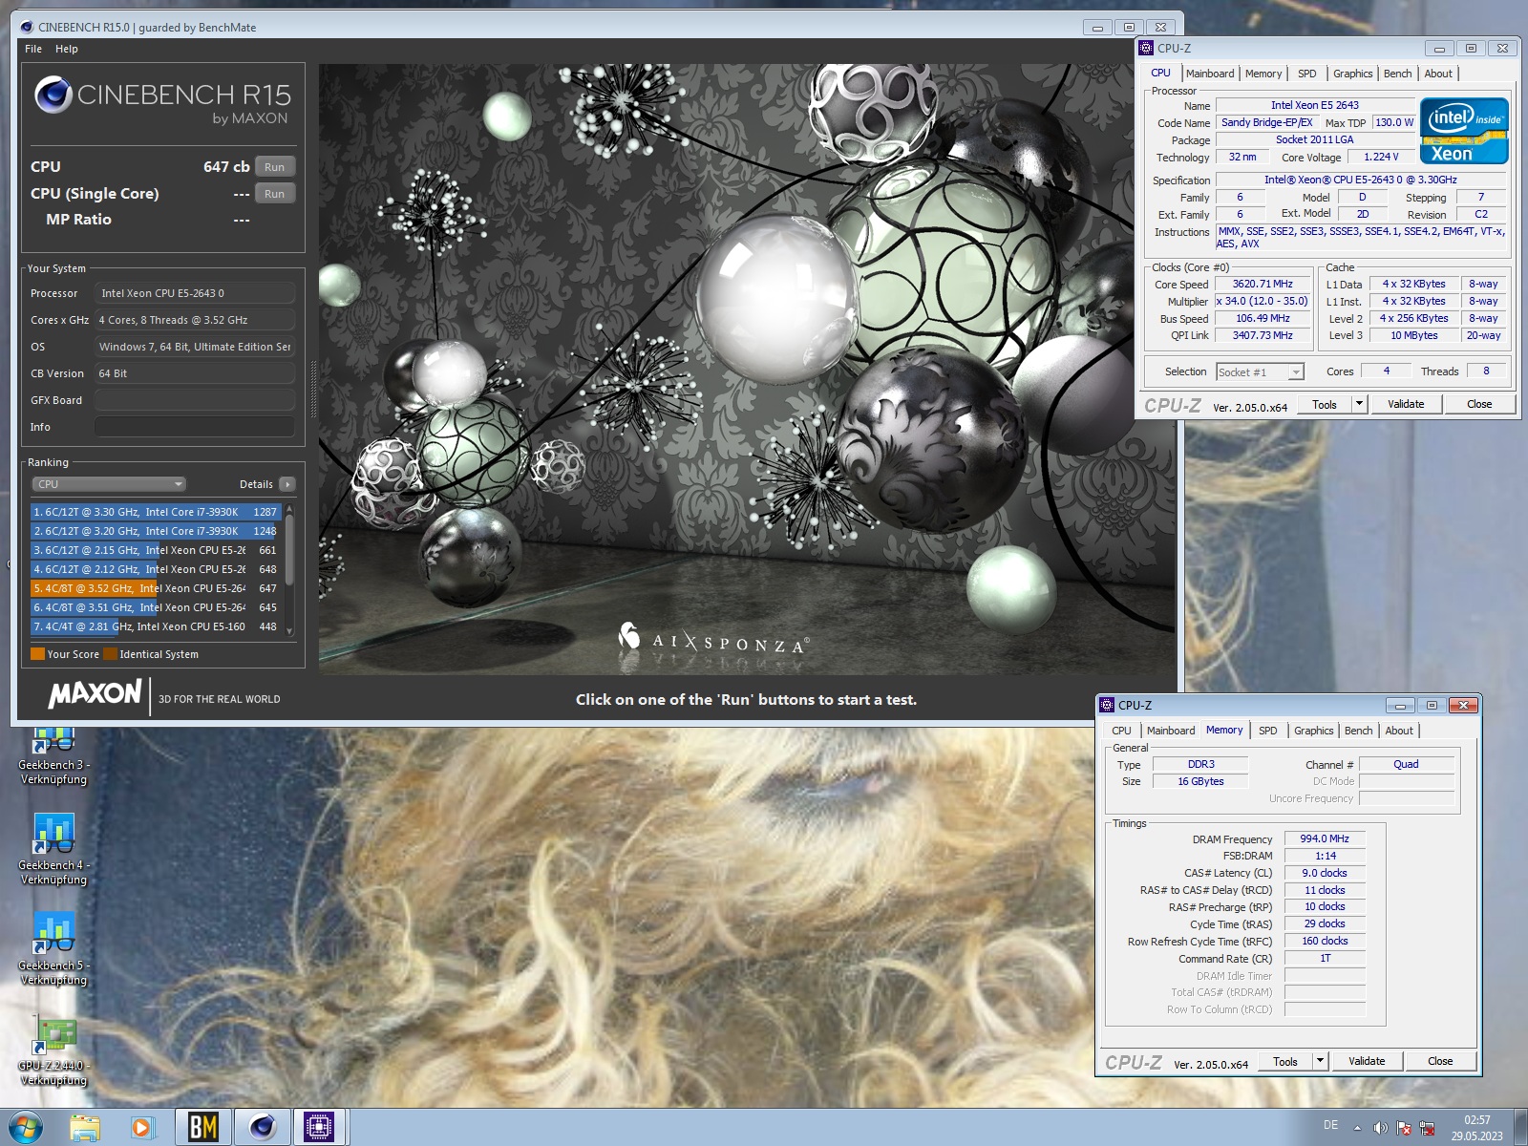
Task: Open the Action Center flag icon
Action: point(1404,1128)
